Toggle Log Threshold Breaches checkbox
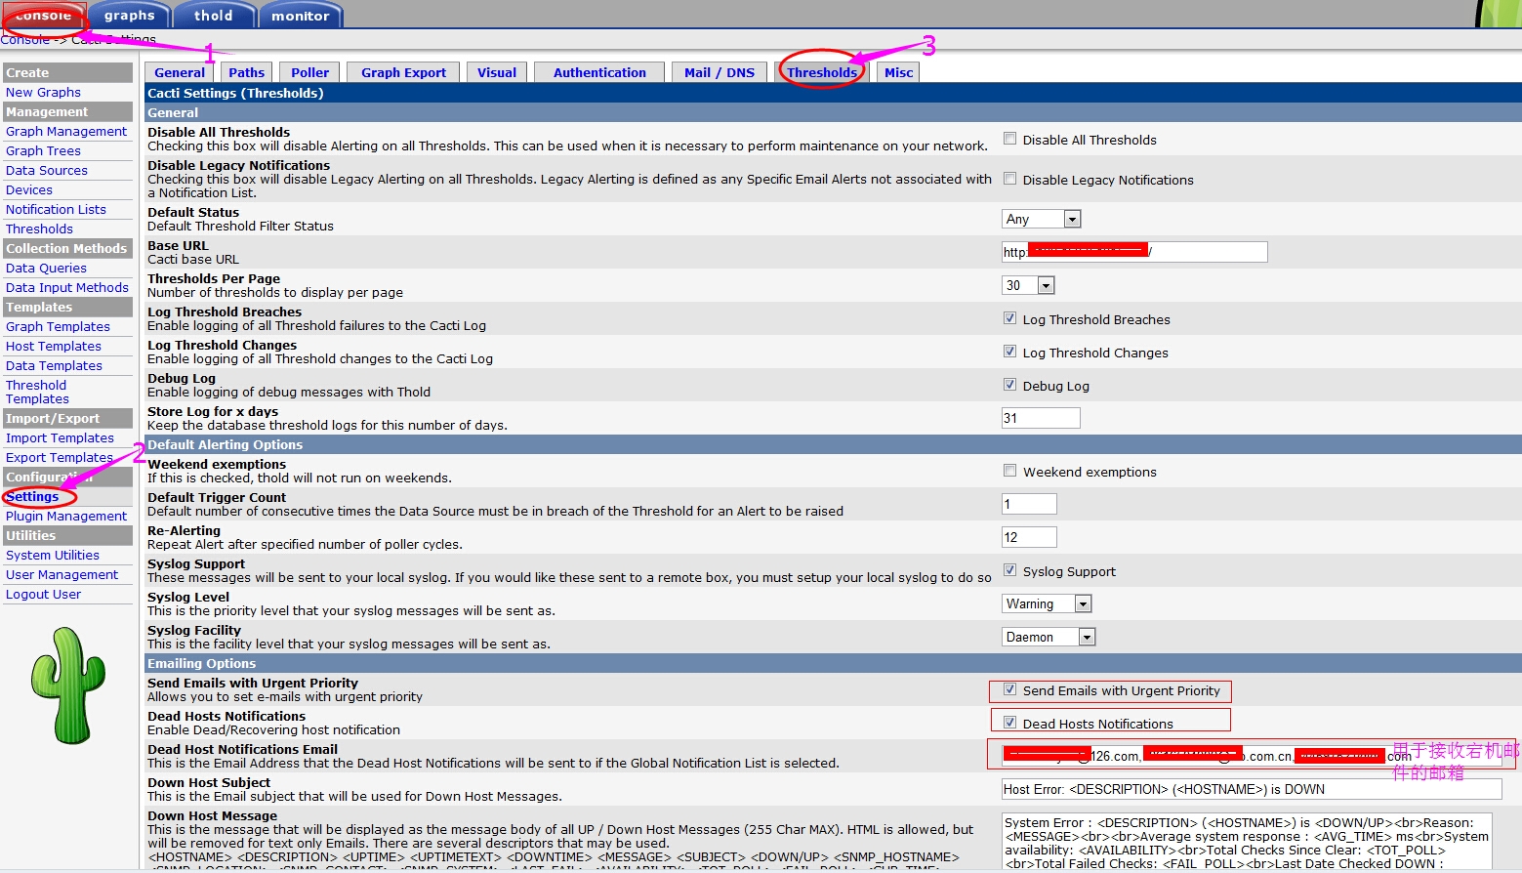 1010,318
